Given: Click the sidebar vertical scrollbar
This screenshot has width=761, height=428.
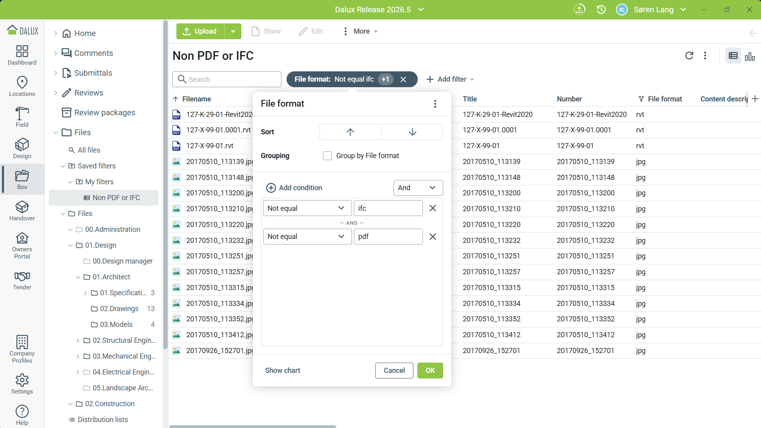Looking at the screenshot, I should pyautogui.click(x=165, y=184).
